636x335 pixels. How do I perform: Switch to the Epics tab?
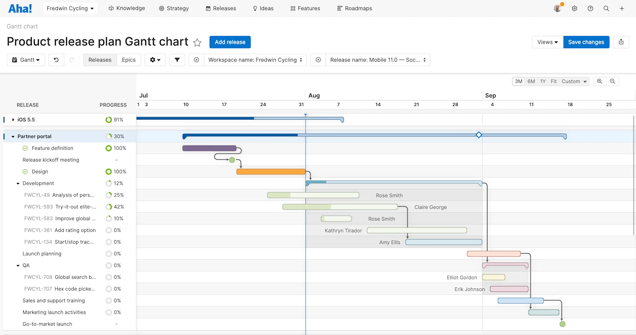coord(129,60)
